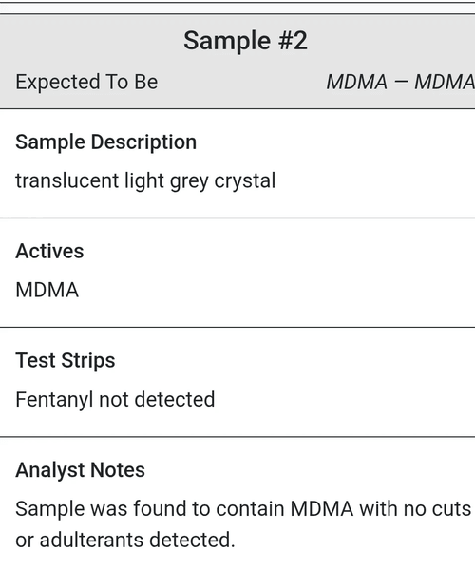Click the Test Strips heading

pos(66,360)
